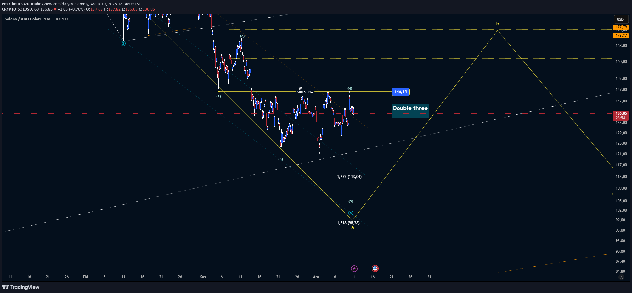Click the 'Ara' month label on time axis
Screen dimensions: 632x293
pos(316,277)
